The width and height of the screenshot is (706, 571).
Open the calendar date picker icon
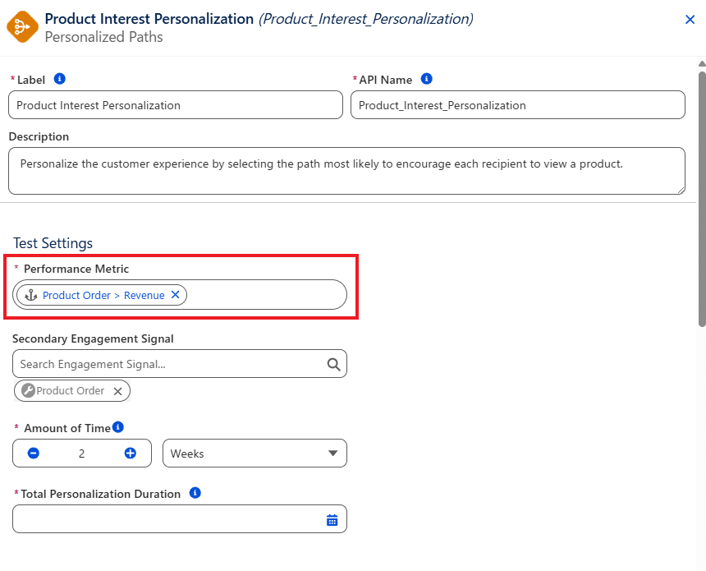332,520
